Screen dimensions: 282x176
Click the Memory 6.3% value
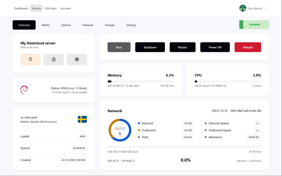(170, 75)
